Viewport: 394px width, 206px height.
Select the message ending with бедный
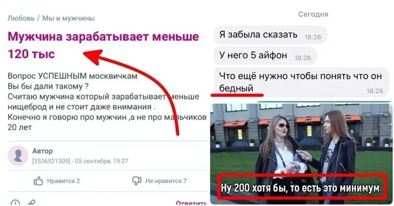click(x=301, y=82)
